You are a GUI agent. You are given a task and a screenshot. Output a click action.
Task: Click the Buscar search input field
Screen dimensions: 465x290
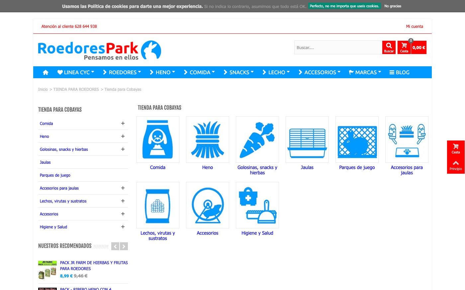[338, 47]
